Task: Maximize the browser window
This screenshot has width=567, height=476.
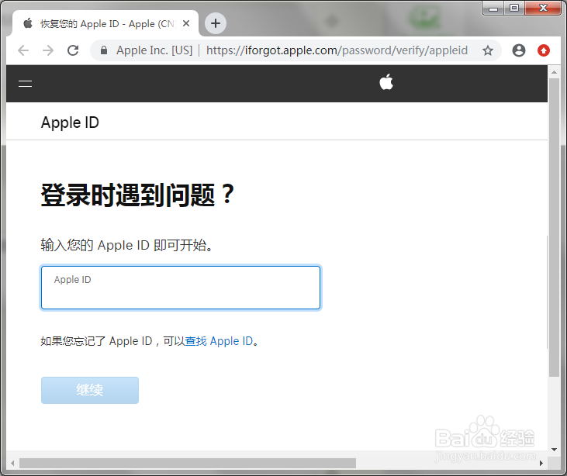Action: [513, 8]
